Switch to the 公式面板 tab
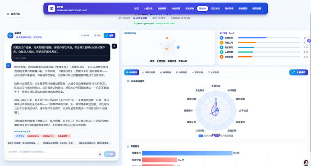Screen dimensions: 311x166 pos(213,72)
